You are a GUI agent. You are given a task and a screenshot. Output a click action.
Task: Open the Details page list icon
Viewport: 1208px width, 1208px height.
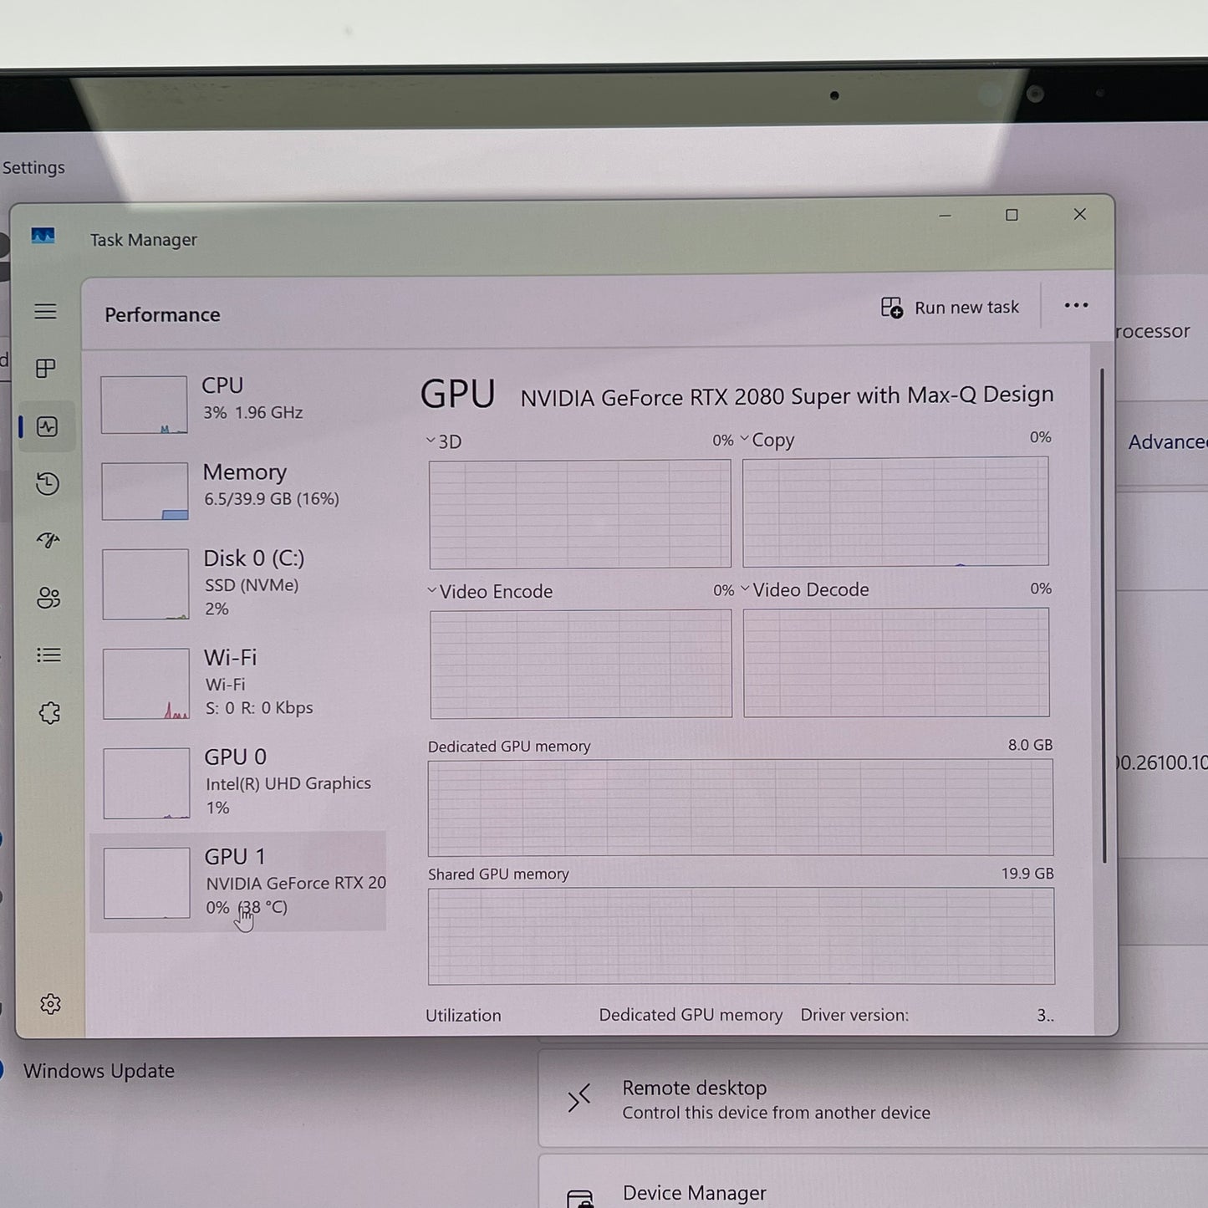click(49, 655)
